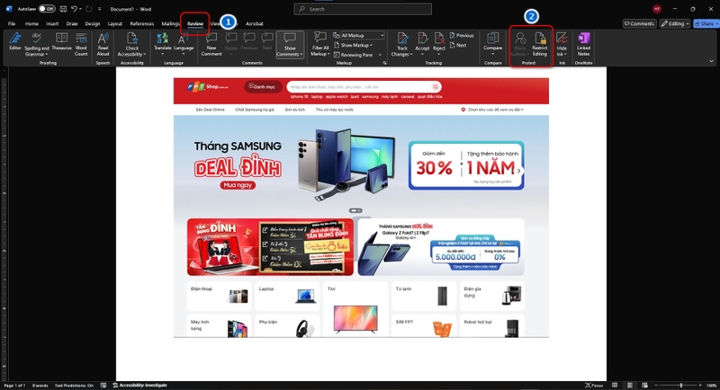The height and width of the screenshot is (390, 720).
Task: Collapse the ribbon with the chevron
Action: (711, 61)
